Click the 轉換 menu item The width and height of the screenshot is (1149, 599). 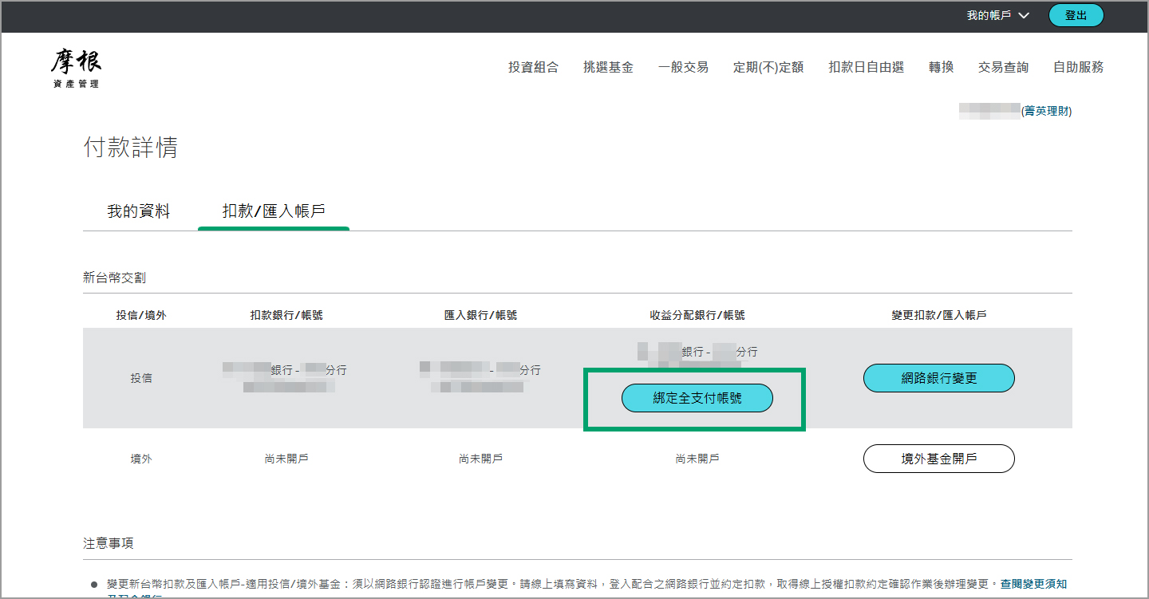pos(941,68)
